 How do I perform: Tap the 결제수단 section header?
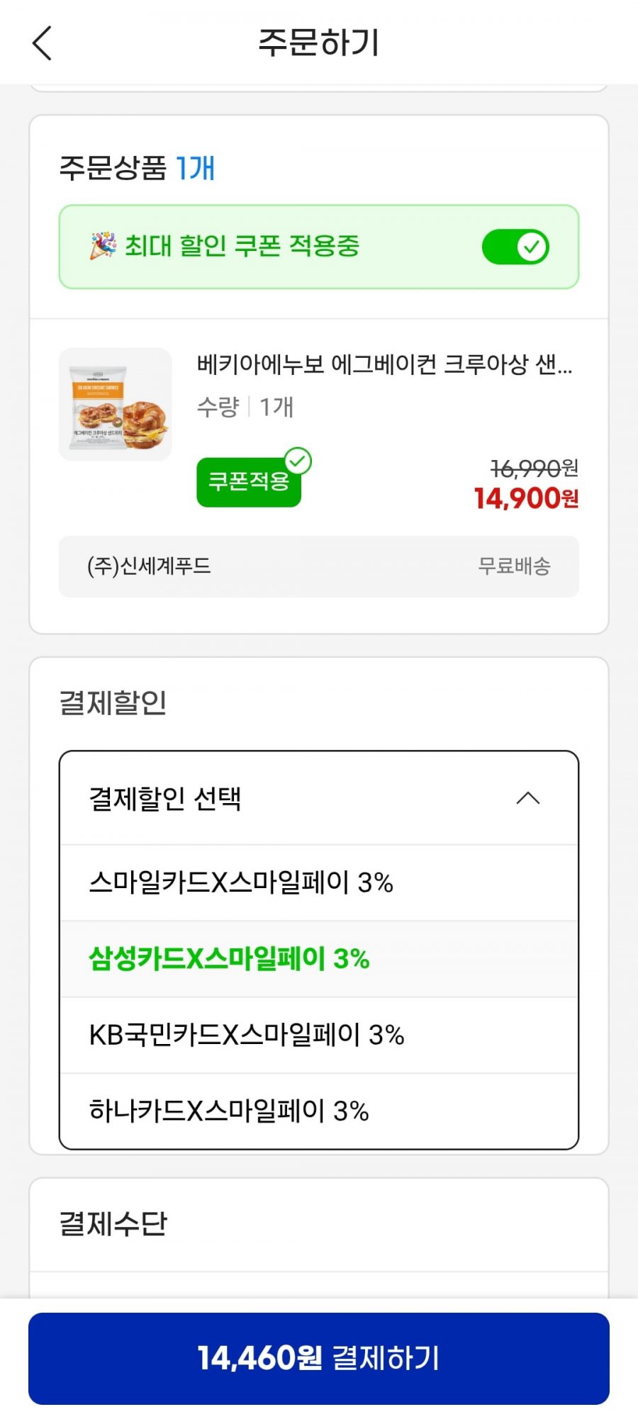(x=113, y=1224)
